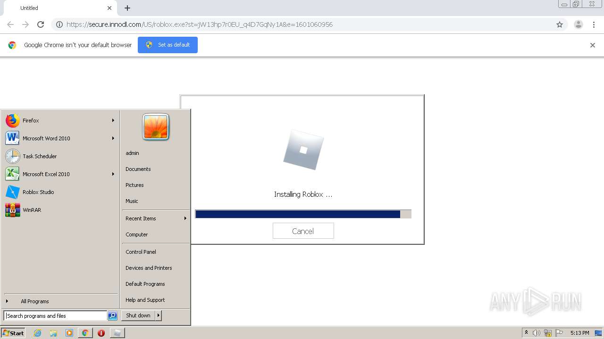604x339 pixels.
Task: Click the user account flower picture
Action: pos(156,127)
